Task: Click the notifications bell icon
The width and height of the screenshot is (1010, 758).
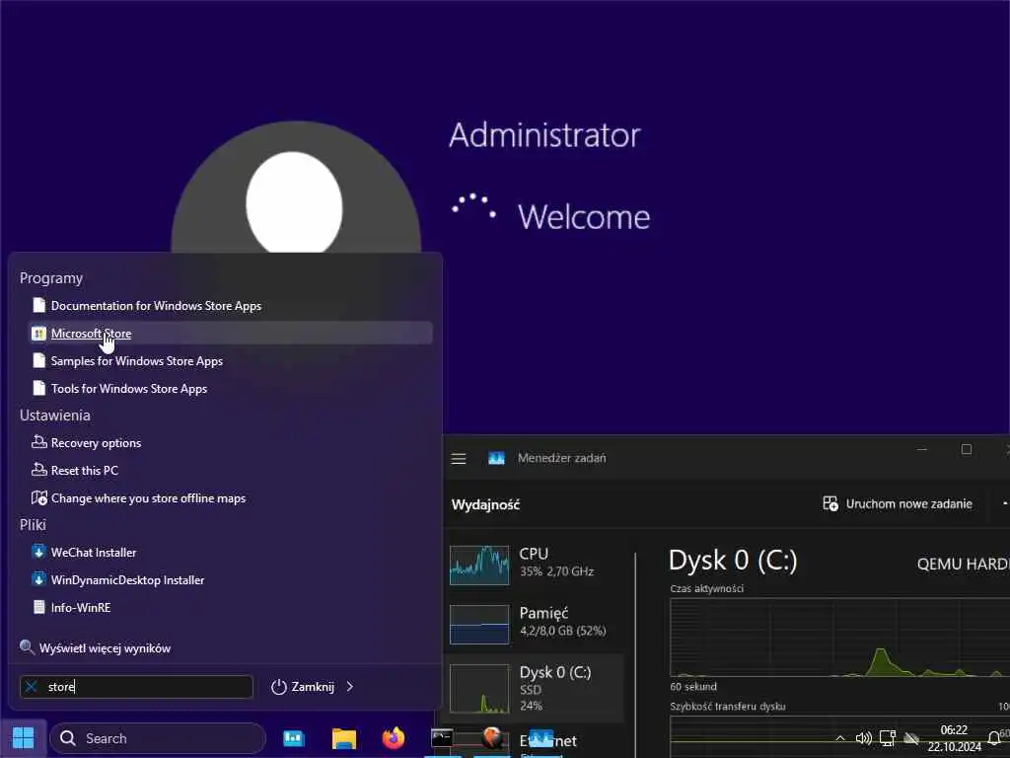Action: pos(994,738)
